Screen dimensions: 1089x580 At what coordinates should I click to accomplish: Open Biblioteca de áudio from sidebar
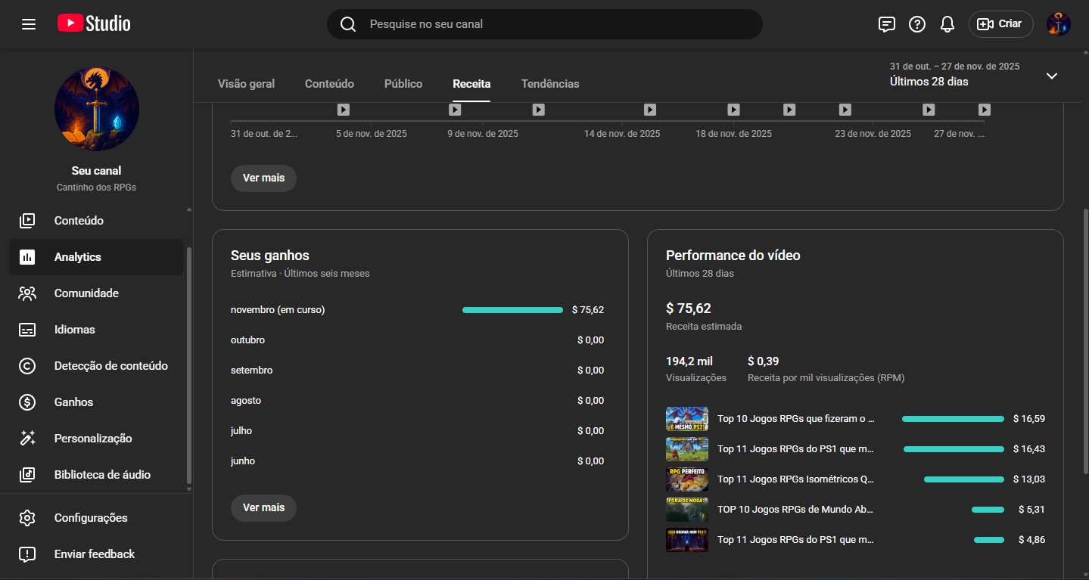click(102, 475)
